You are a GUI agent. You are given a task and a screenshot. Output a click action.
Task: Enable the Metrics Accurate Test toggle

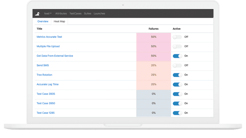[x=177, y=37]
